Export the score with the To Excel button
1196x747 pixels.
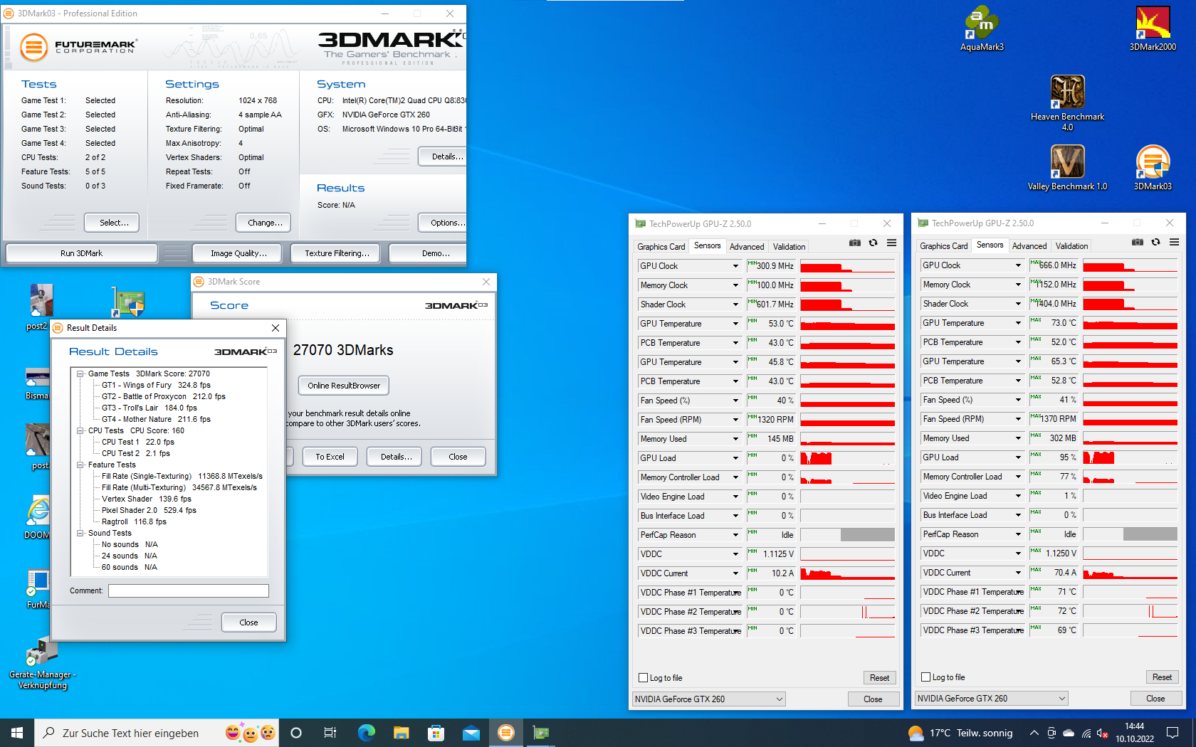click(x=330, y=457)
